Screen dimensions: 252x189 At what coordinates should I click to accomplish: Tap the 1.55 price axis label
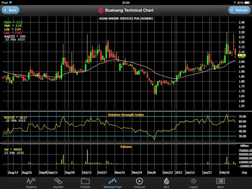pos(241,106)
